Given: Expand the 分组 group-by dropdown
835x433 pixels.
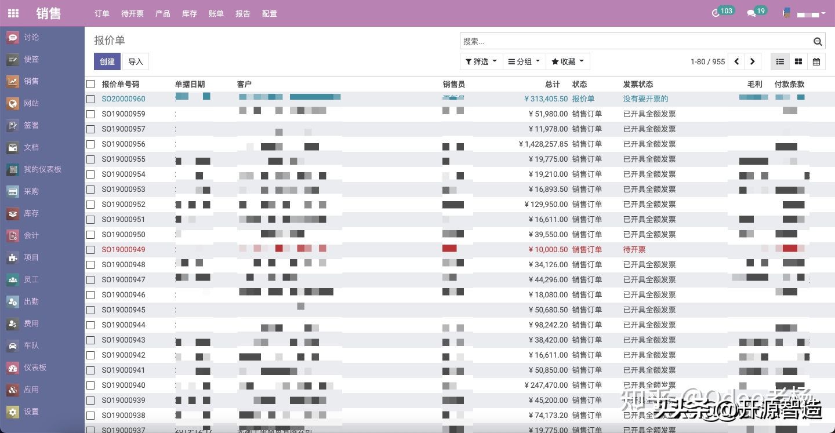Looking at the screenshot, I should (524, 61).
